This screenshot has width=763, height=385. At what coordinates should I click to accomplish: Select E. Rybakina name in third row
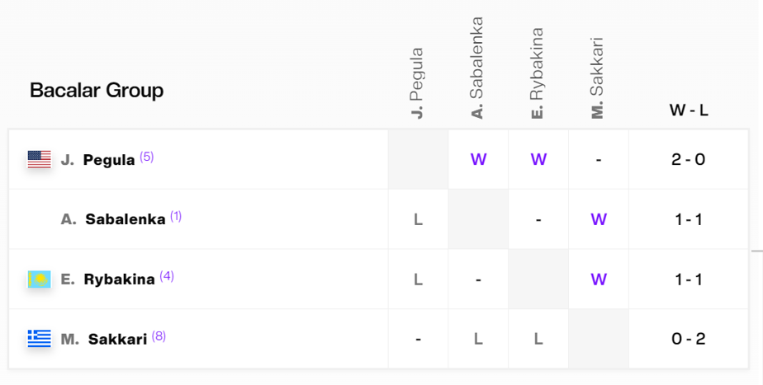(x=107, y=279)
